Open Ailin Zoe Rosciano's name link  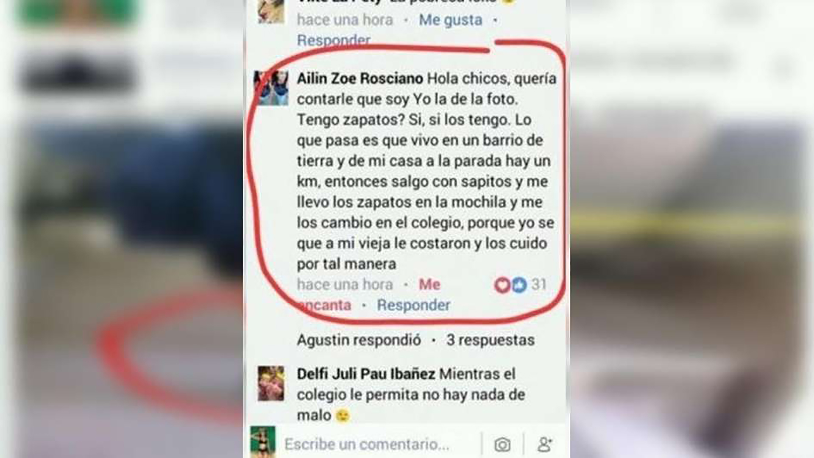pyautogui.click(x=360, y=78)
